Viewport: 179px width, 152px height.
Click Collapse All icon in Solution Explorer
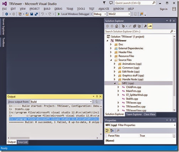135,26
